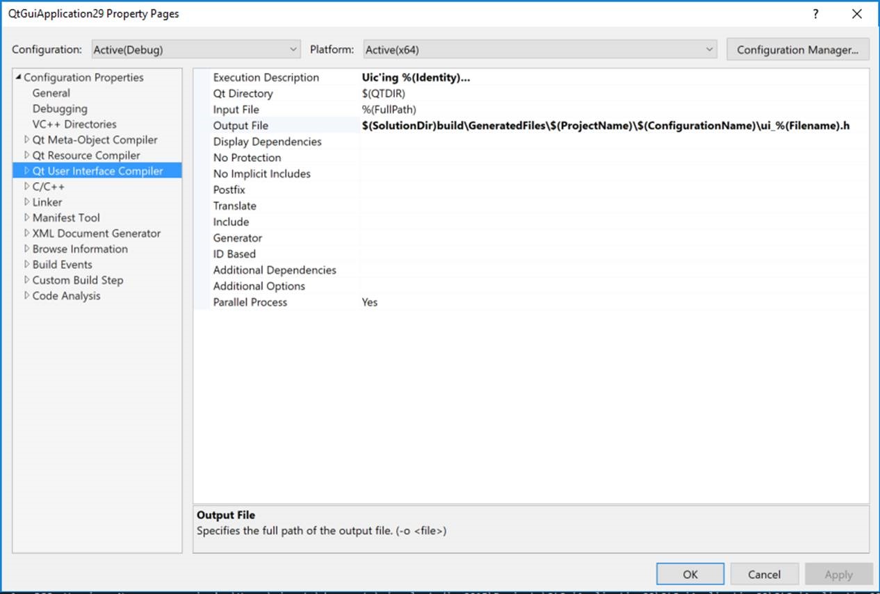
Task: Select Build Events in the tree
Action: [62, 265]
